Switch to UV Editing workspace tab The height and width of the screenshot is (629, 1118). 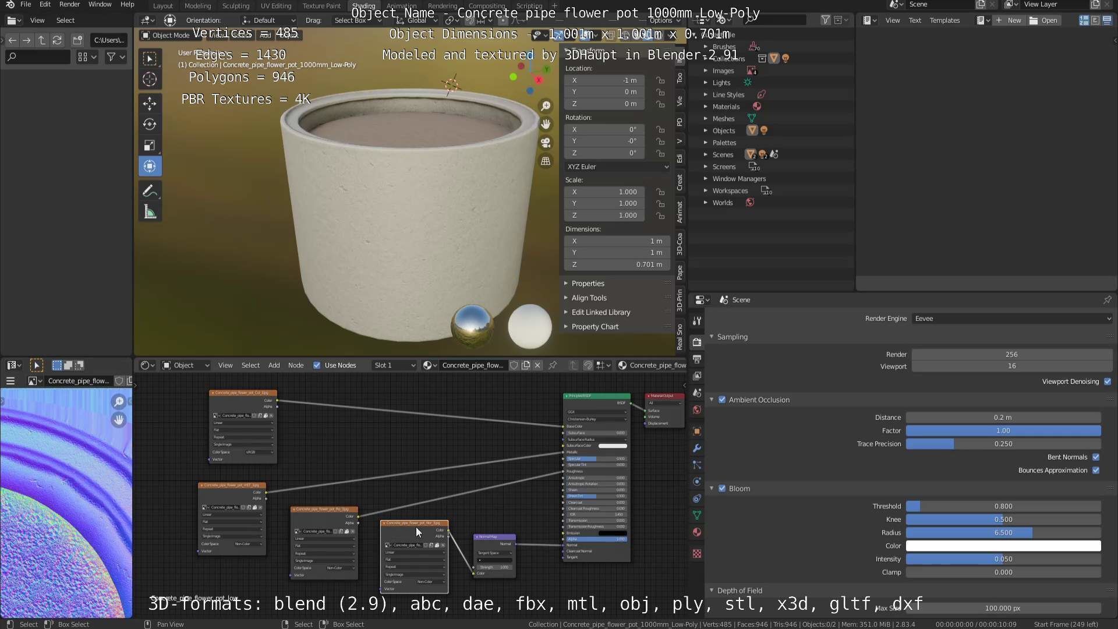[x=276, y=6]
